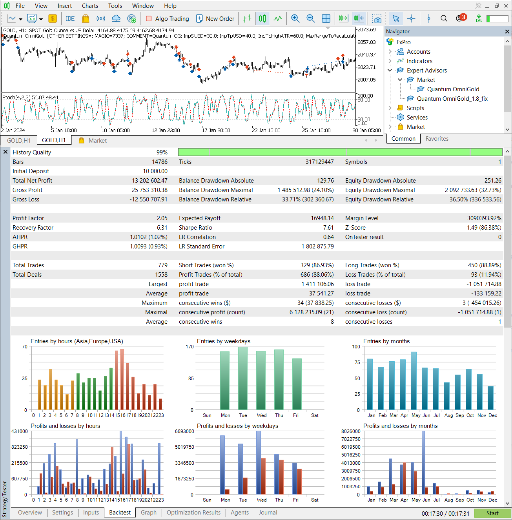Select the crosshair tool
Image resolution: width=512 pixels, height=520 pixels.
[411, 18]
